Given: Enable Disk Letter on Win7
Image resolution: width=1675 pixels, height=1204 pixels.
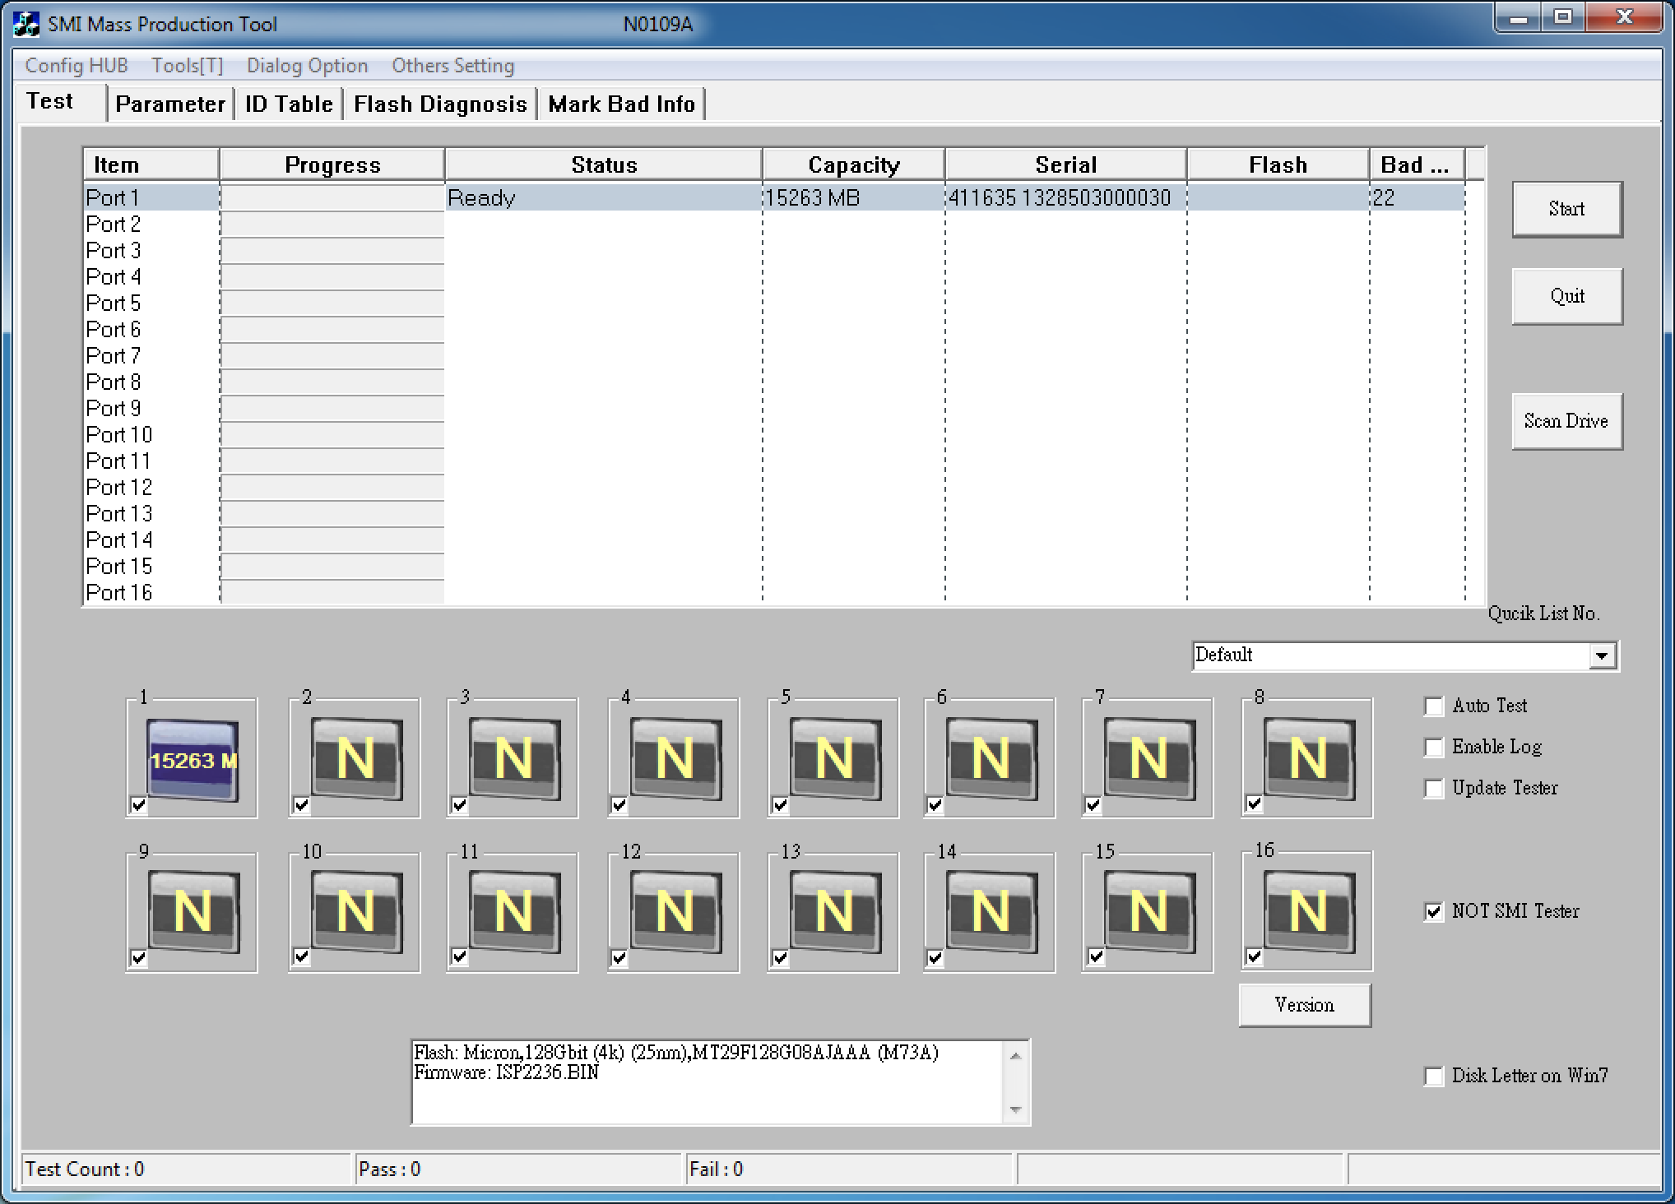Looking at the screenshot, I should pyautogui.click(x=1434, y=1077).
